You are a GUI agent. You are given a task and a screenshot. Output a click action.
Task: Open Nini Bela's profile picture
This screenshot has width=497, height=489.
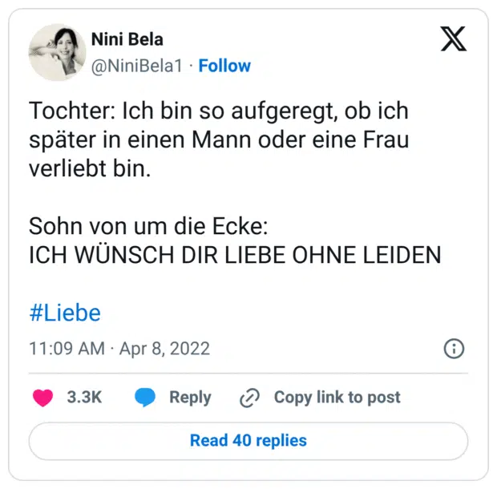pyautogui.click(x=57, y=52)
